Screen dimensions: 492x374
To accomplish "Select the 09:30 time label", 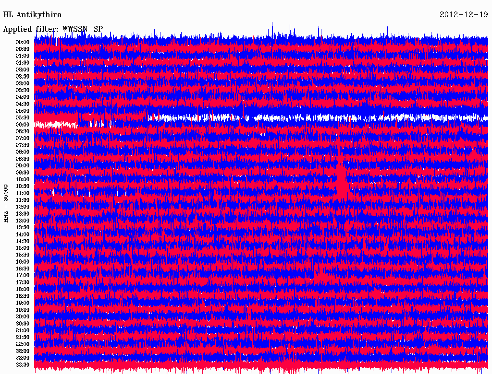I will (x=23, y=172).
